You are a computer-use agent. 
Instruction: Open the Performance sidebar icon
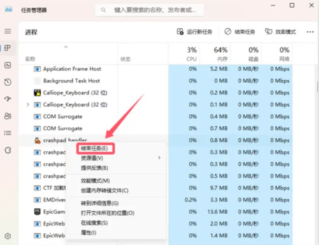pyautogui.click(x=8, y=65)
